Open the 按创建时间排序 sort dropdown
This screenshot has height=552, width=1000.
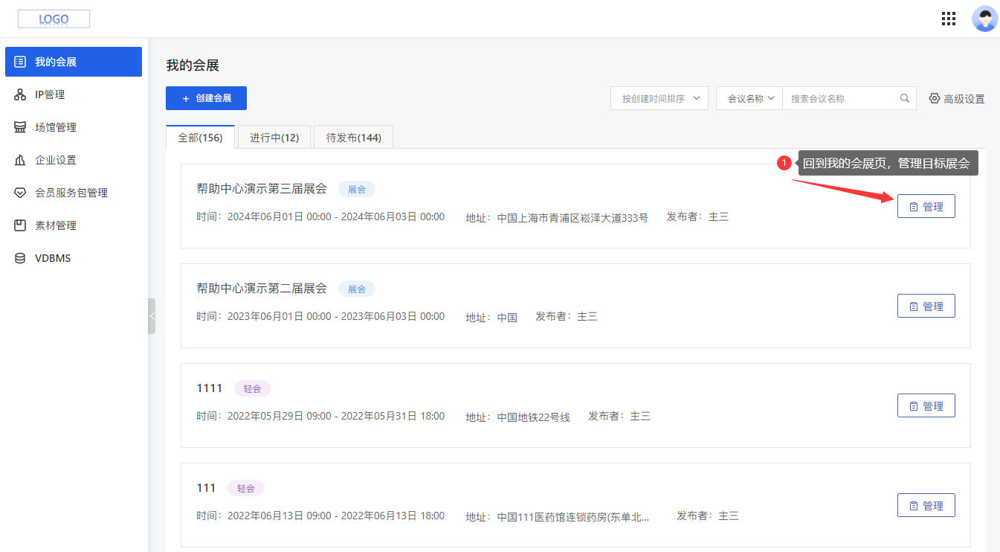click(659, 97)
